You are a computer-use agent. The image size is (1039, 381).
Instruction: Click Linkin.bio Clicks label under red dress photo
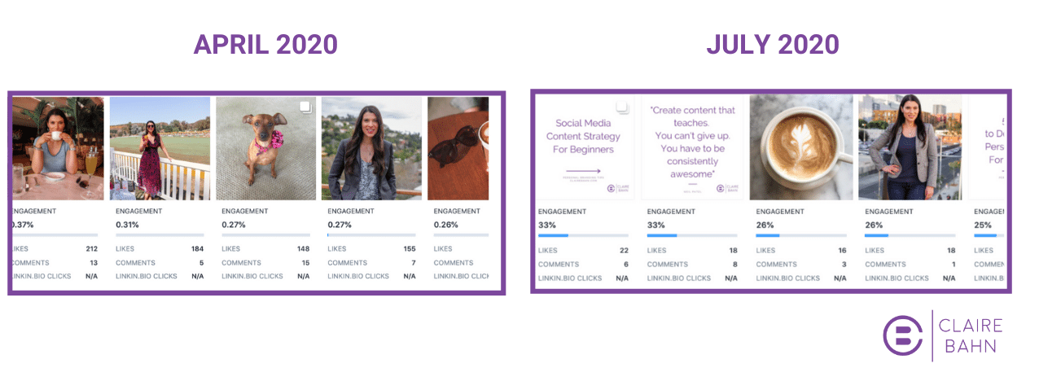(147, 276)
